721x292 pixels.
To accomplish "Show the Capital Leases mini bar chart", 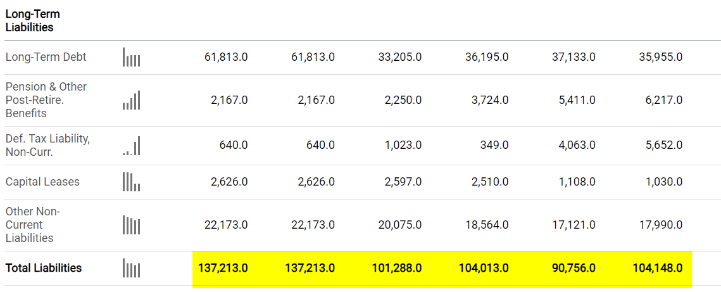I will (x=131, y=182).
